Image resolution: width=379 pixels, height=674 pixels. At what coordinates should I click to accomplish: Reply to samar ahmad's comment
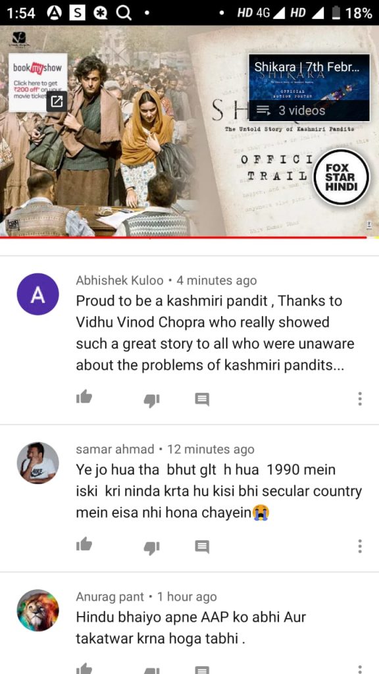[x=202, y=546]
